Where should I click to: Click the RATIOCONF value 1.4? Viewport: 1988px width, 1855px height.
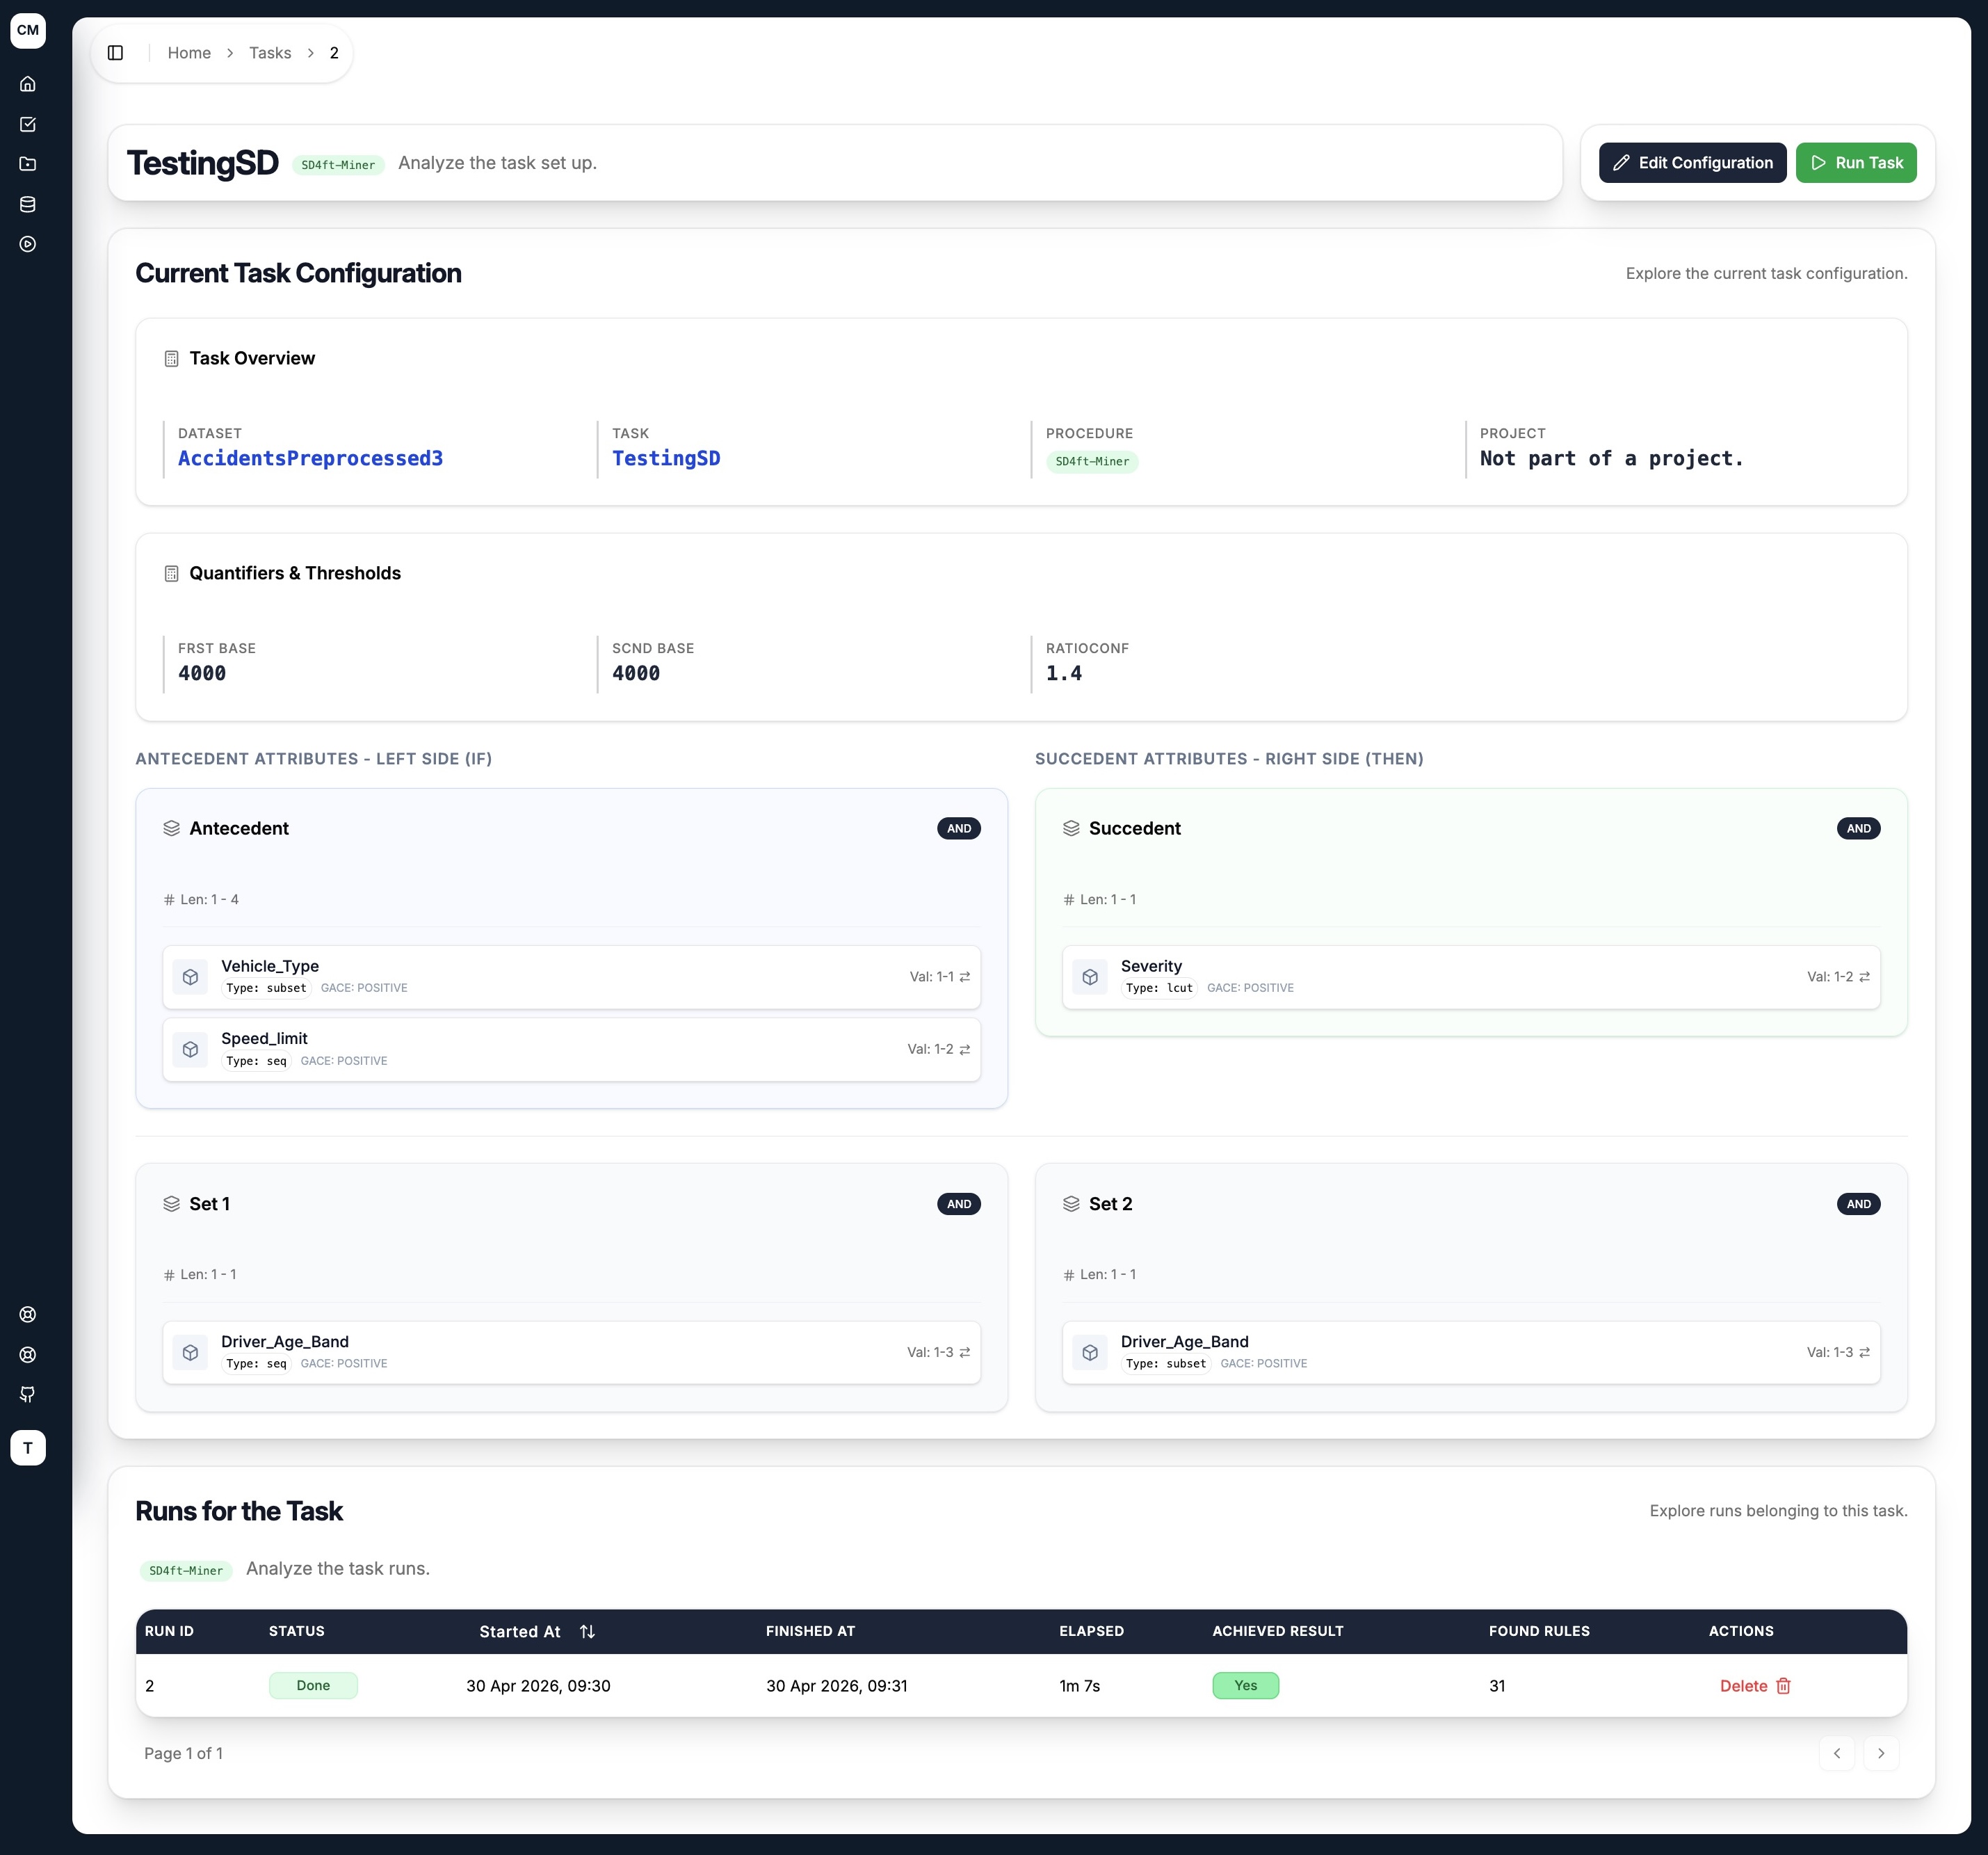pos(1063,673)
